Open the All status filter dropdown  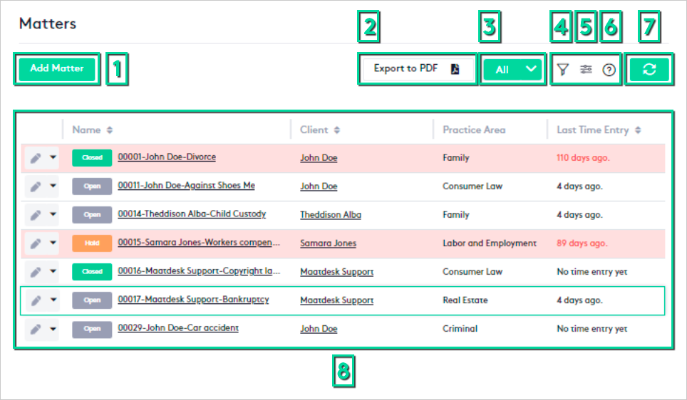[512, 70]
